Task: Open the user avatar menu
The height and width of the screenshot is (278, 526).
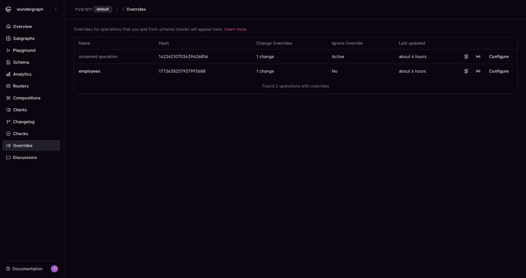Action: click(54, 269)
